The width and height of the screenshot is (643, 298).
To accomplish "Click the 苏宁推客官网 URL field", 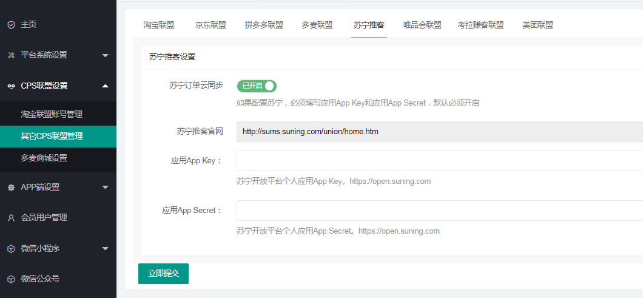I will pos(440,132).
